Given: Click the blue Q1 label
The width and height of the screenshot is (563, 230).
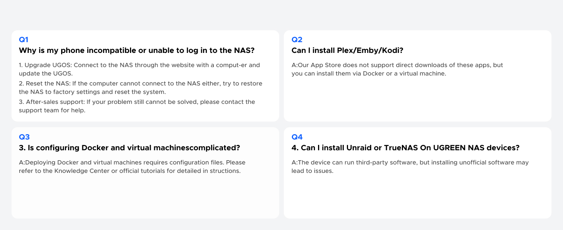Looking at the screenshot, I should coord(23,39).
